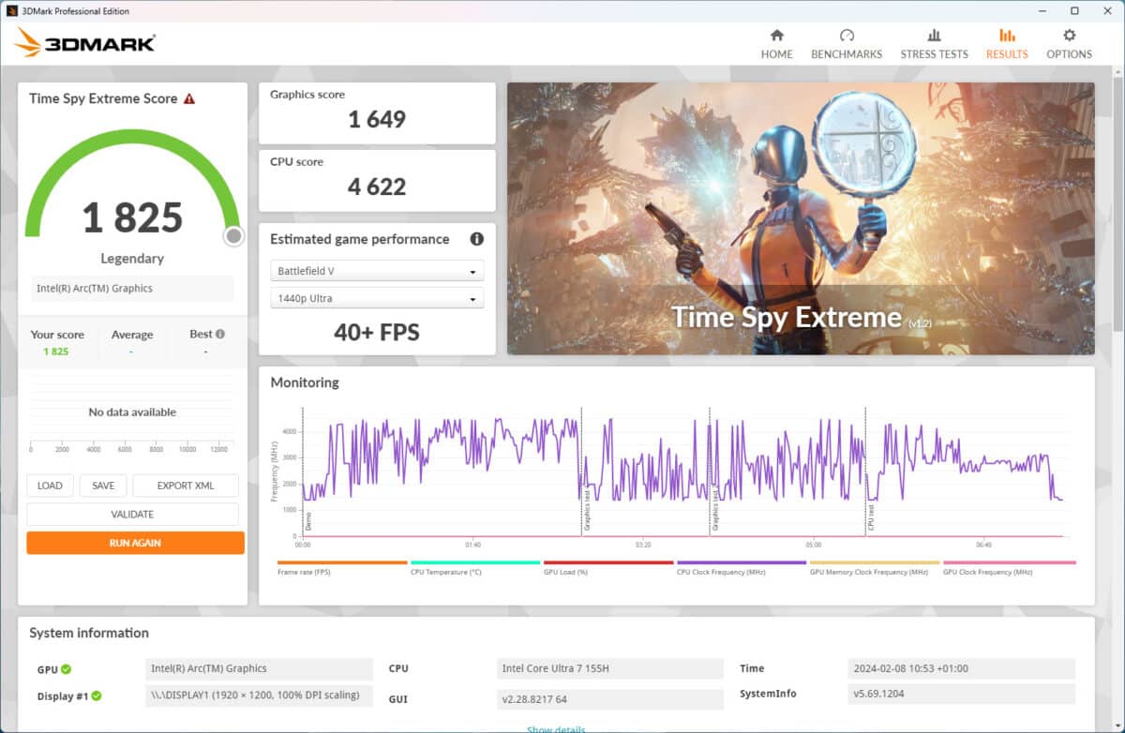
Task: Click the Intel Core Ultra 7 155H field
Action: [610, 668]
